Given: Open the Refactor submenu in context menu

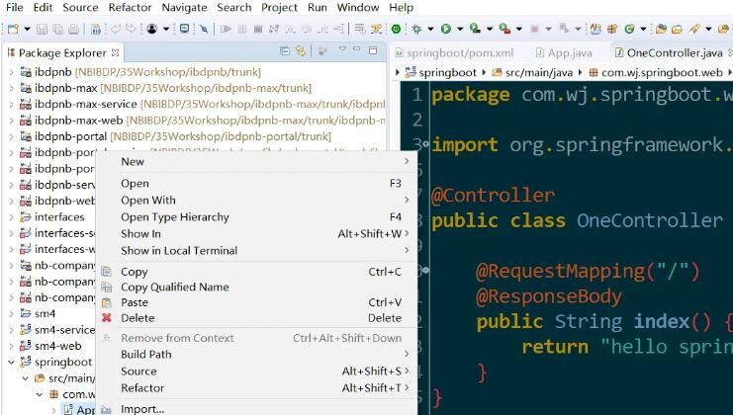Looking at the screenshot, I should [256, 388].
